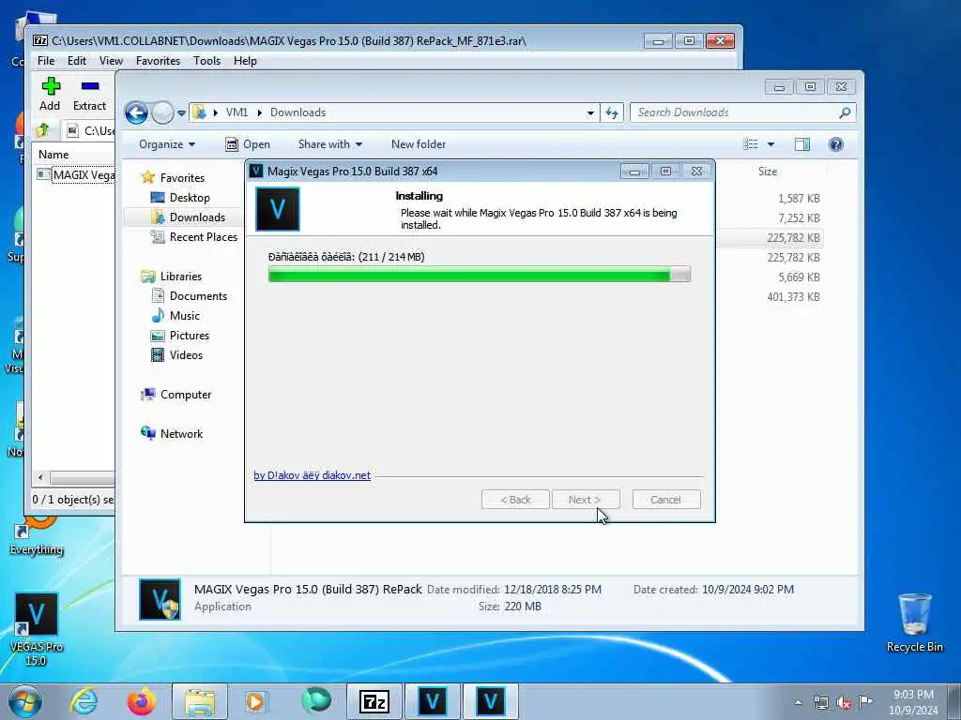Screen dimensions: 961x720
Task: Open the View menu in 7-Zip
Action: (x=111, y=61)
